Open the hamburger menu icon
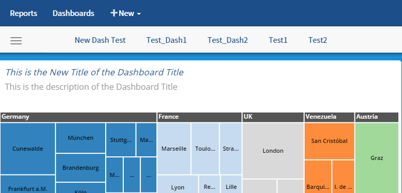The height and width of the screenshot is (193, 402). pyautogui.click(x=16, y=41)
